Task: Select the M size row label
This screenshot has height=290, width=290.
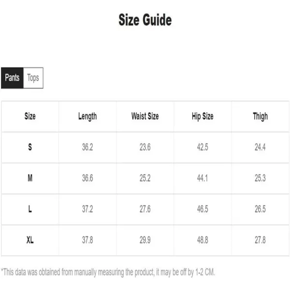Action: [x=30, y=178]
